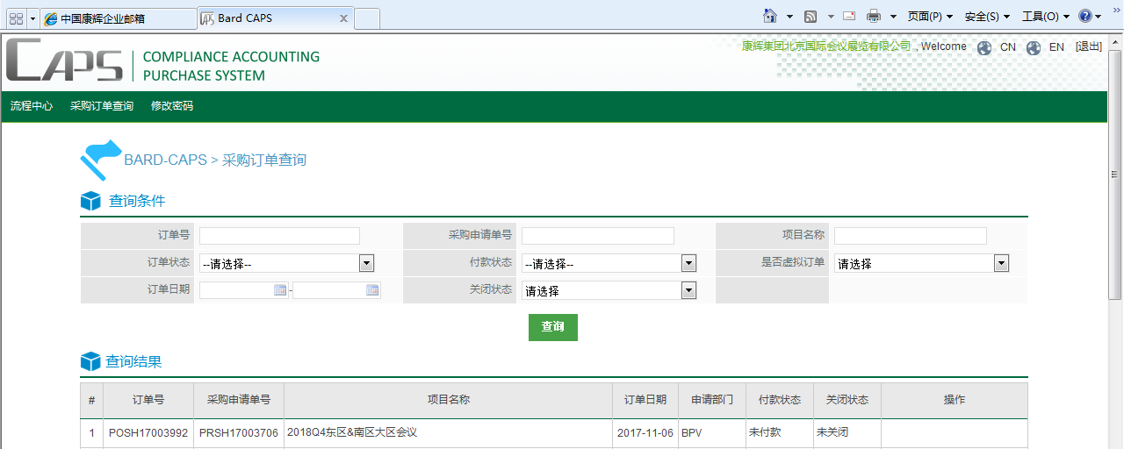Open calendar picker for order end date
This screenshot has height=449, width=1124.
click(x=372, y=290)
